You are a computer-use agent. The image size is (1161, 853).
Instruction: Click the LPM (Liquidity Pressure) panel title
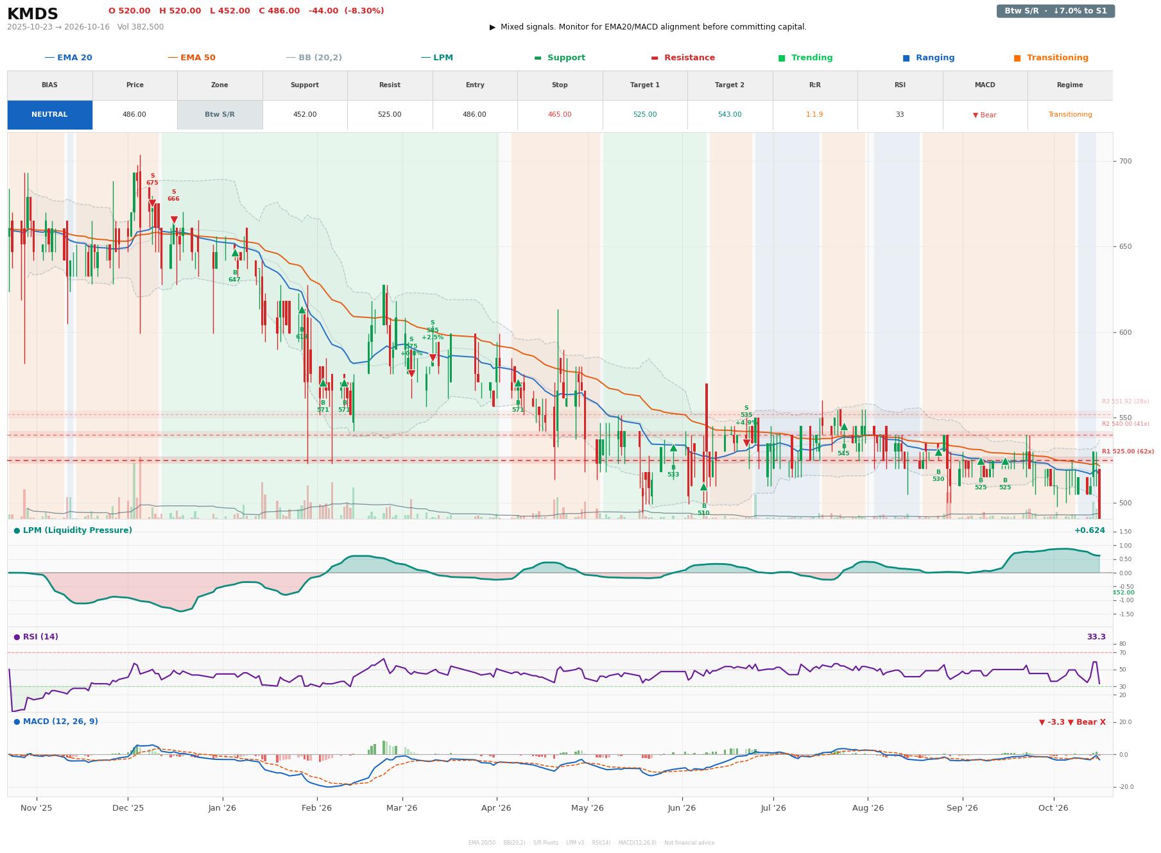pos(73,530)
